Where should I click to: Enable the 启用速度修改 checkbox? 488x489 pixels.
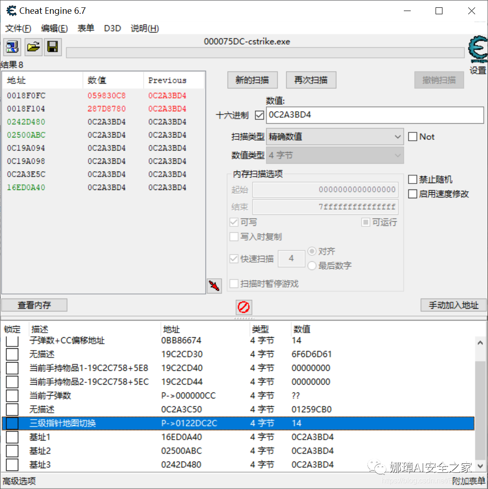(413, 194)
